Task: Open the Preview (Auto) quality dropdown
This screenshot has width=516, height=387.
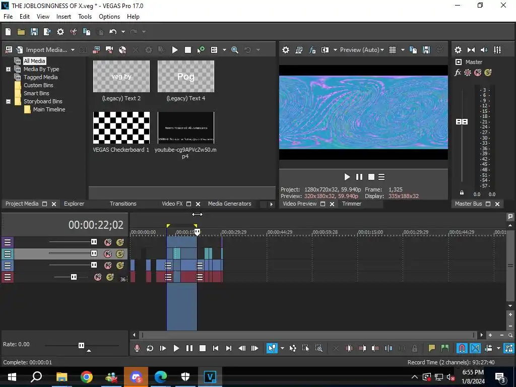Action: [x=362, y=50]
